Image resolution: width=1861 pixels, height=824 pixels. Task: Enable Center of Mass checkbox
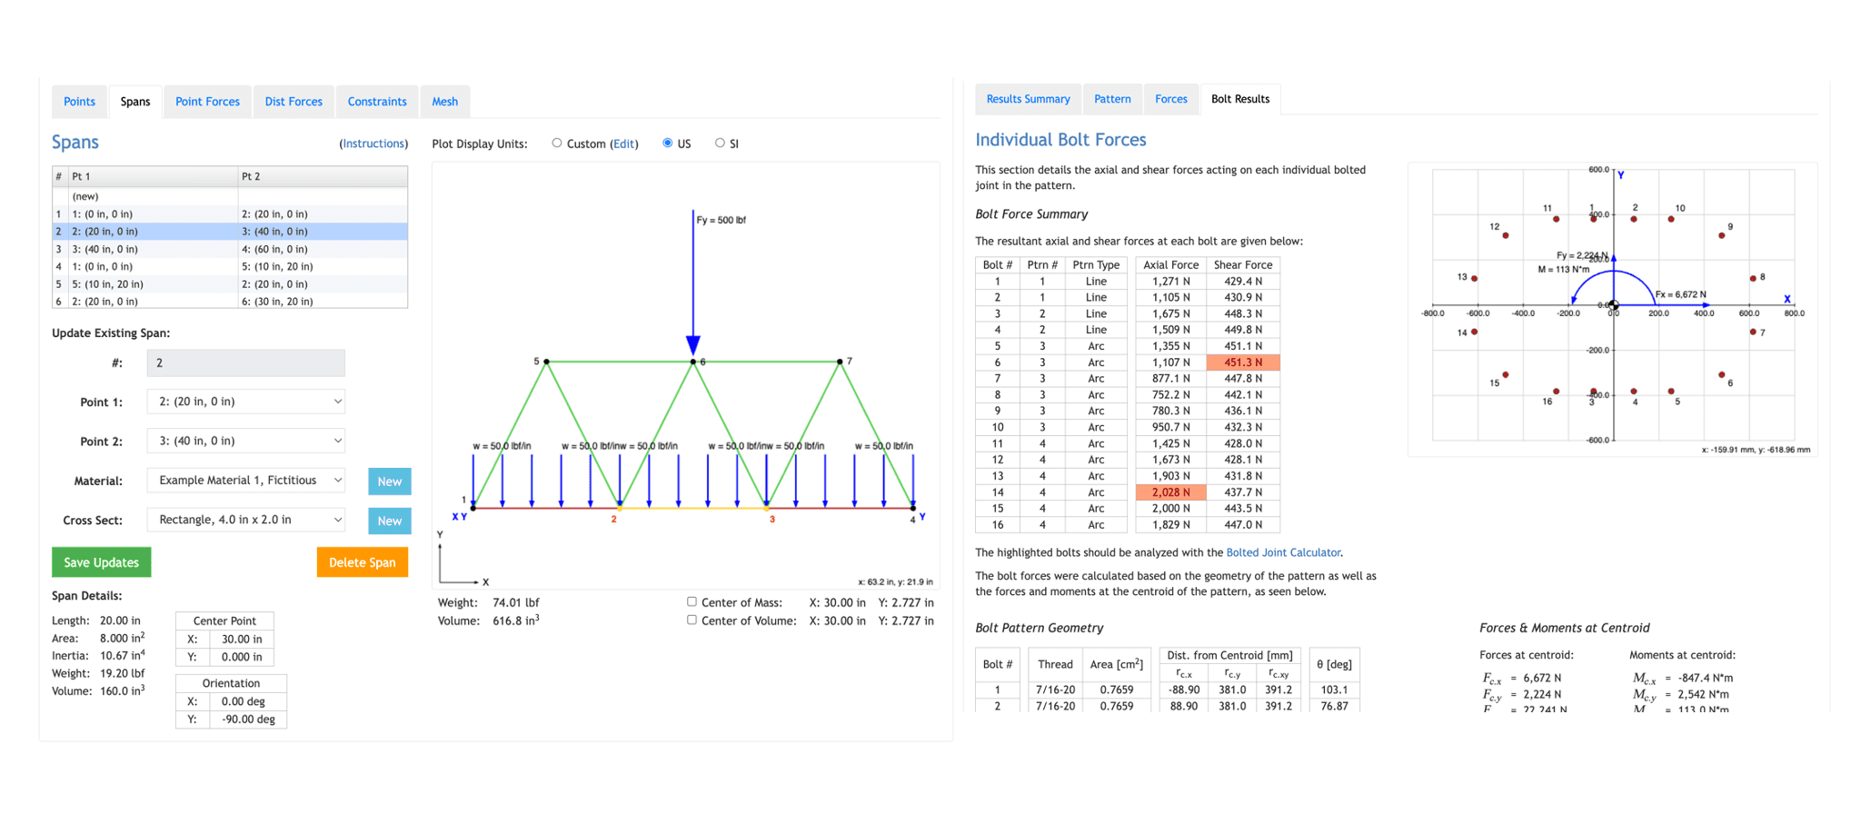pos(692,601)
